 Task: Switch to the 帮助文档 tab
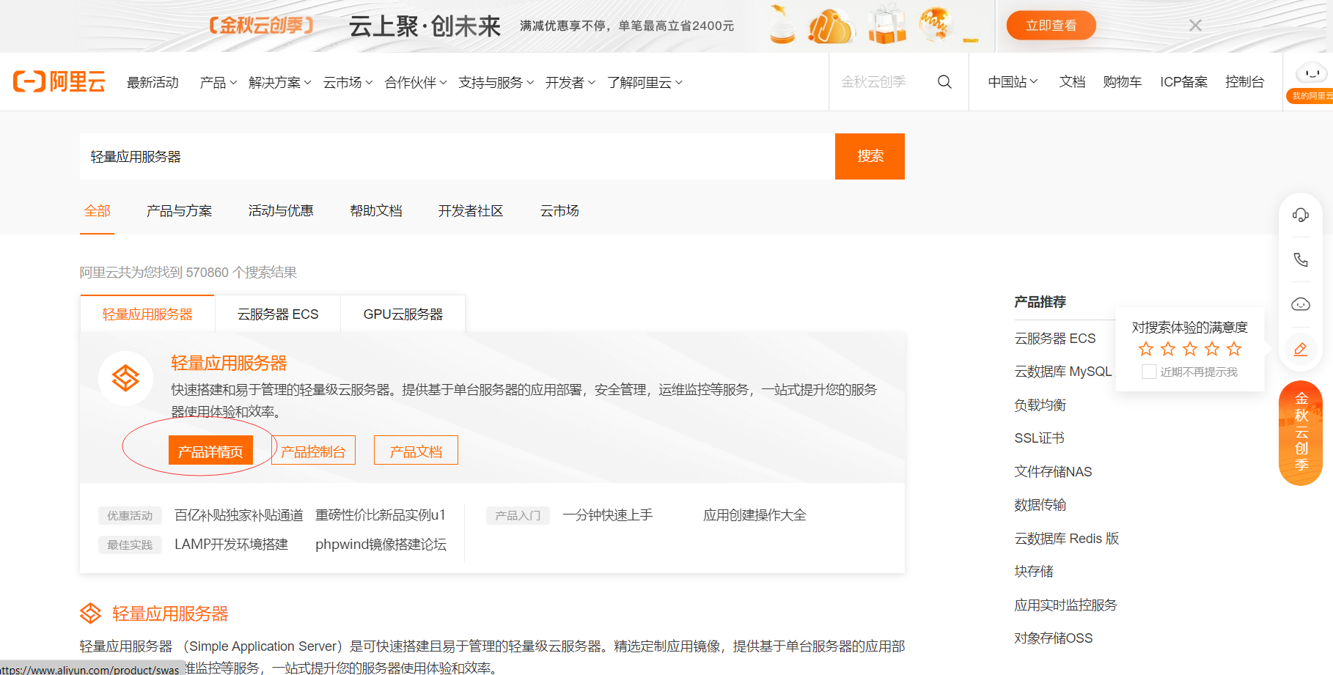pyautogui.click(x=376, y=211)
